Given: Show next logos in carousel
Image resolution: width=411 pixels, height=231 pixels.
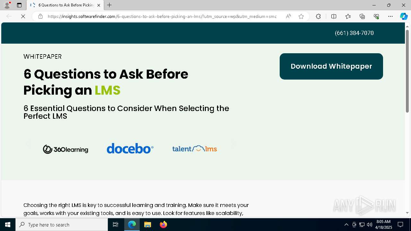Looking at the screenshot, I should 233,144.
